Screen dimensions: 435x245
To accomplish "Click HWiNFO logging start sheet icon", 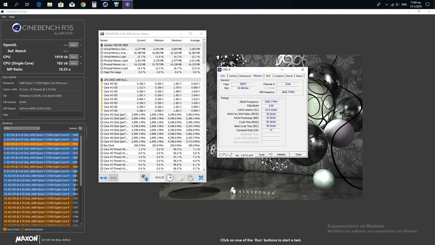I will coord(180,178).
